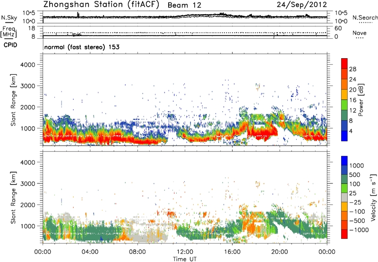Click '2000' on the velocity panel axis
378x262 pixels.
27,205
